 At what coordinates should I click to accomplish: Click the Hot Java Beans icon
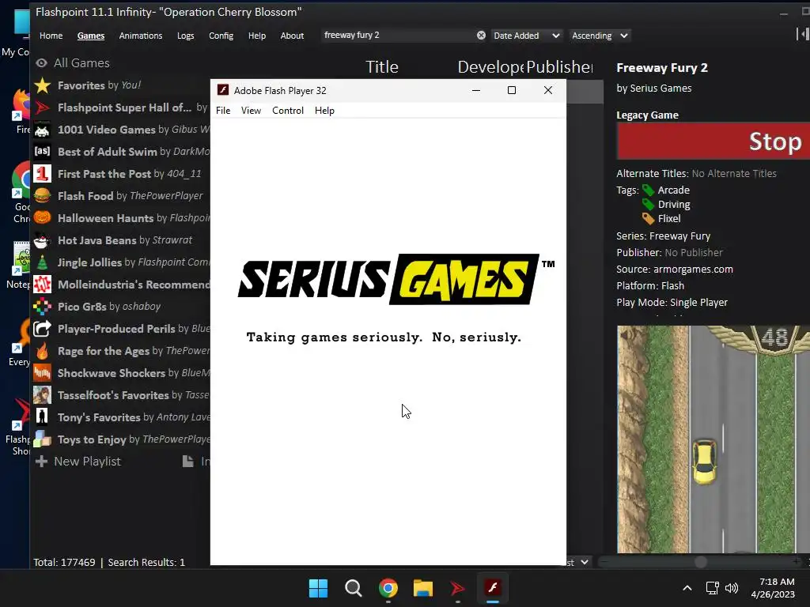coord(43,240)
